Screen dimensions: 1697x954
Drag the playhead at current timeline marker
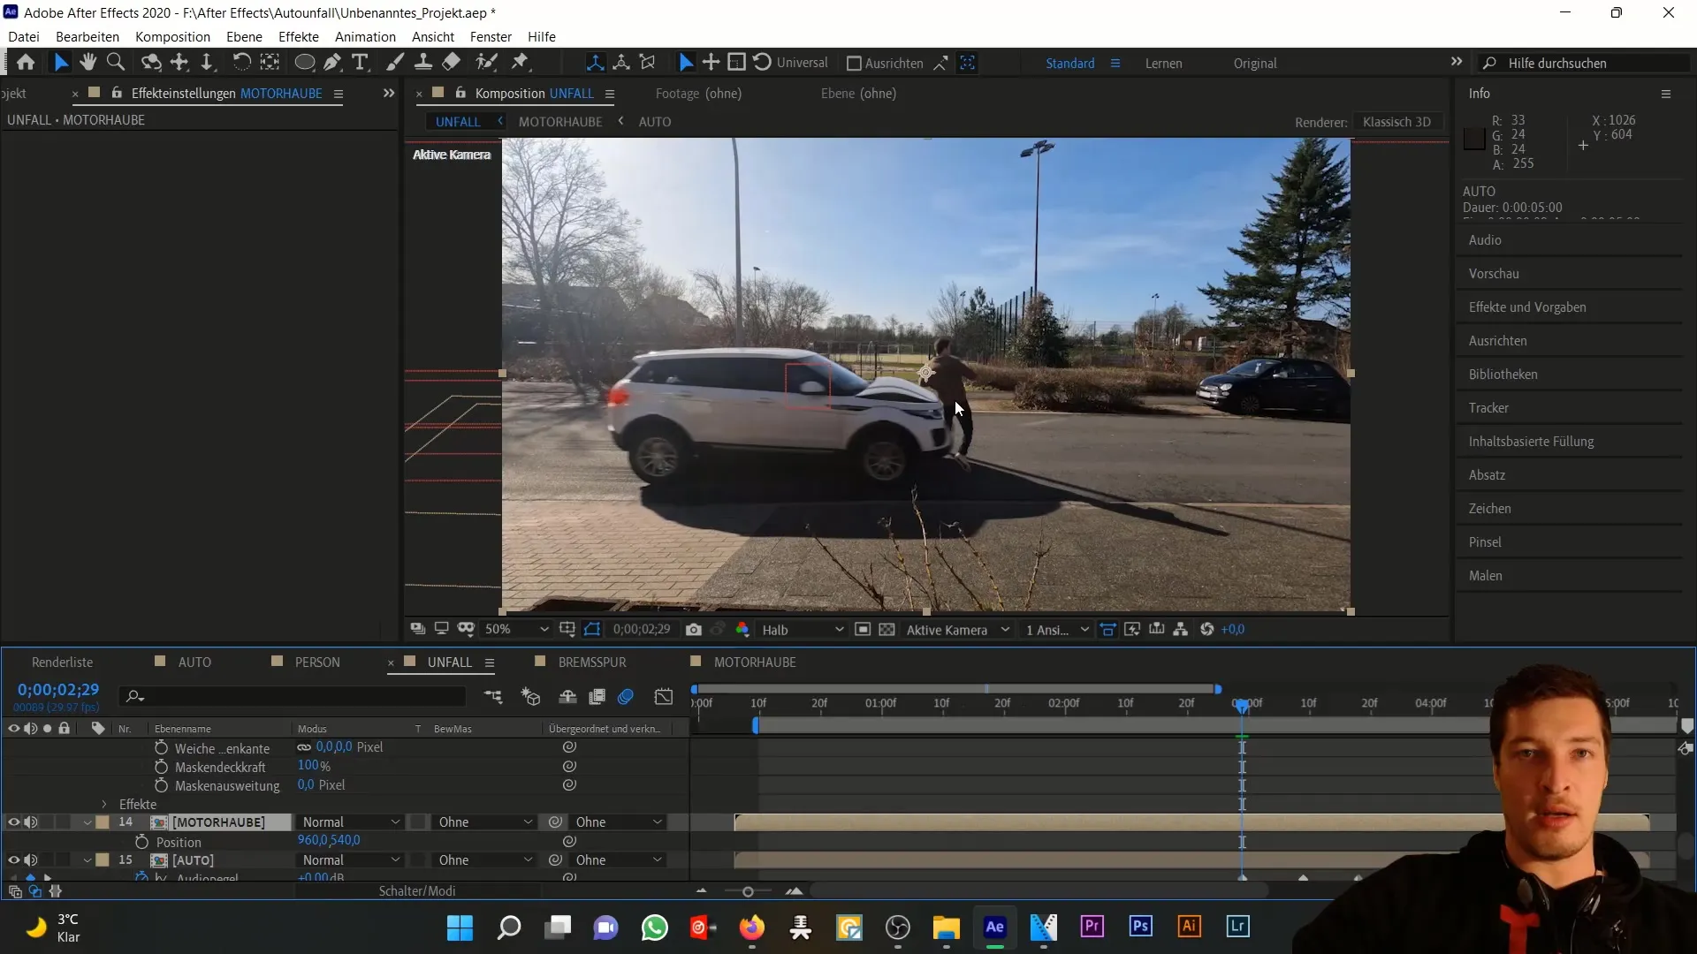pyautogui.click(x=1241, y=705)
